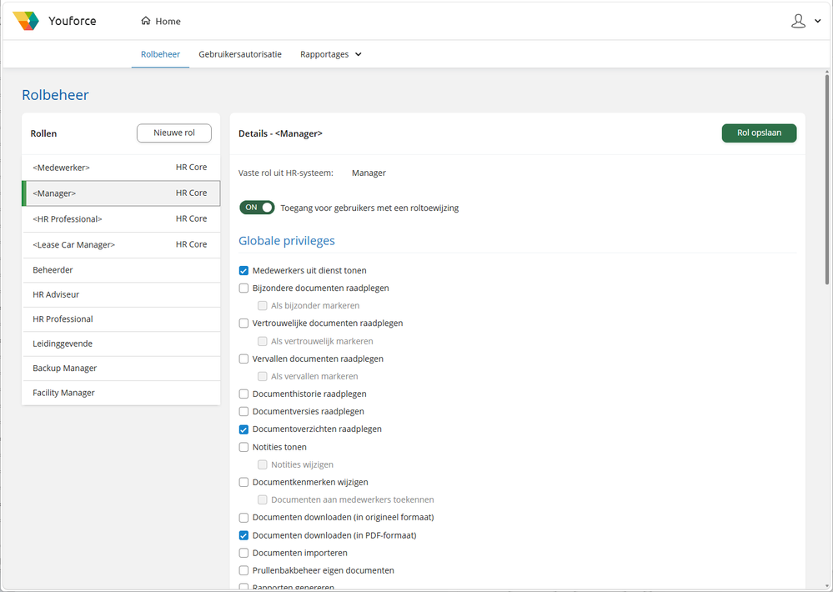Enable Notities tonen checkbox
833x592 pixels.
click(x=243, y=447)
